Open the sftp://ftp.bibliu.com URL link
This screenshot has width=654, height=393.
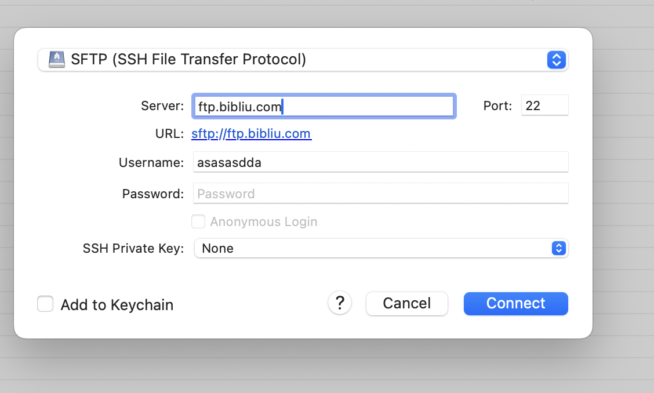pyautogui.click(x=251, y=133)
